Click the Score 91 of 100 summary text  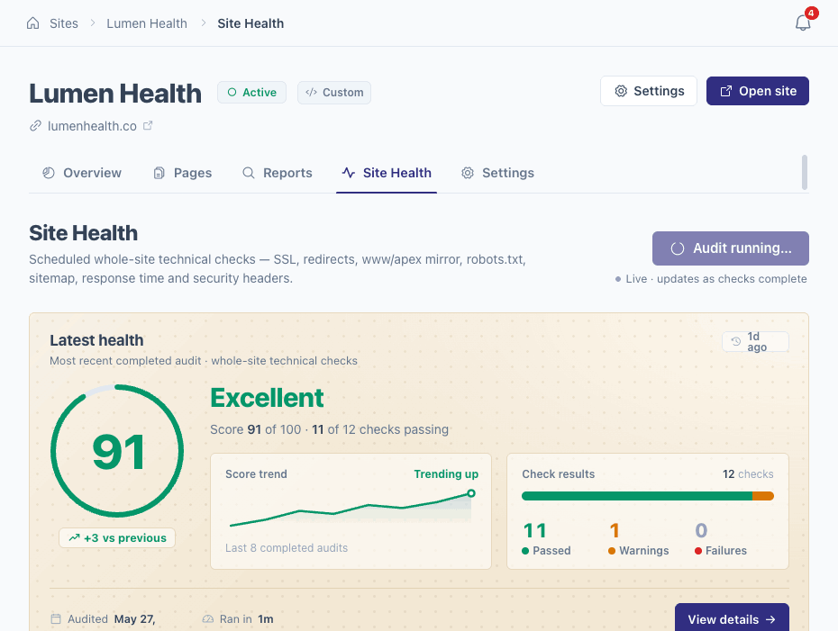(x=329, y=429)
